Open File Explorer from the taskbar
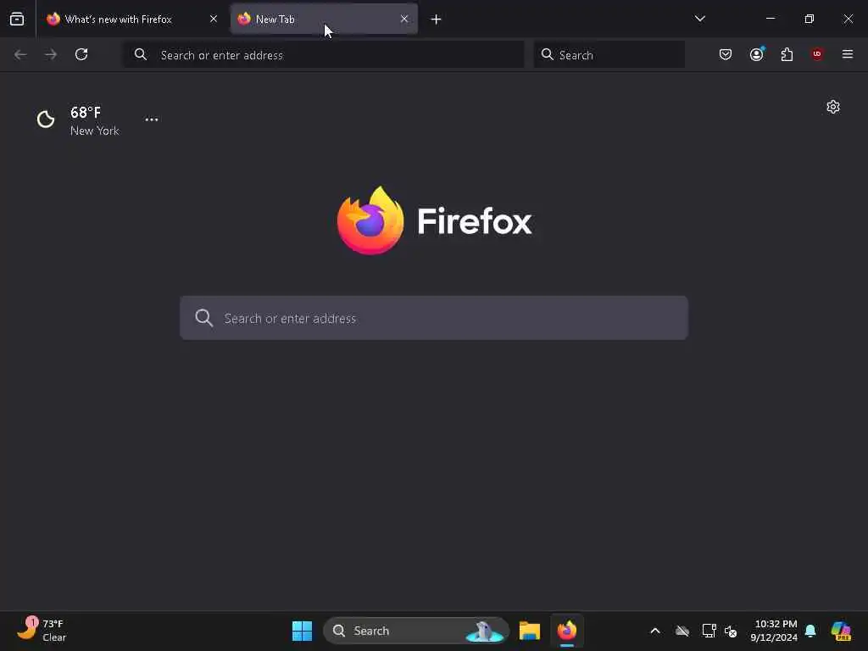Image resolution: width=868 pixels, height=651 pixels. pyautogui.click(x=529, y=631)
